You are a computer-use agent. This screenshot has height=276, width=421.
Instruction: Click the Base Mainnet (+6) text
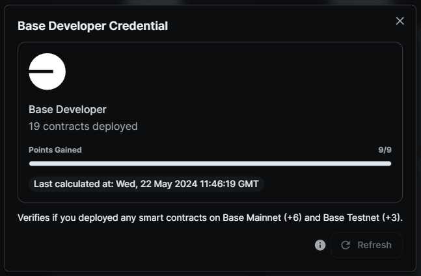click(x=262, y=218)
